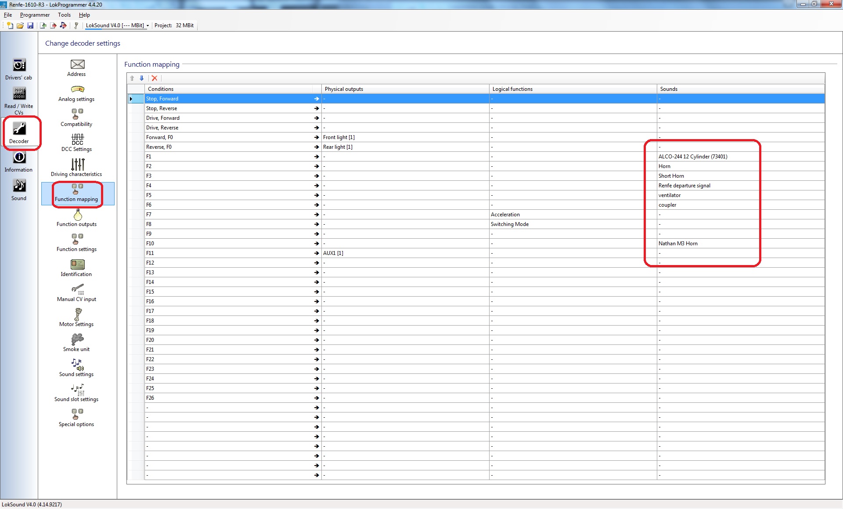The width and height of the screenshot is (843, 509).
Task: Open the Programmer menu
Action: coord(35,15)
